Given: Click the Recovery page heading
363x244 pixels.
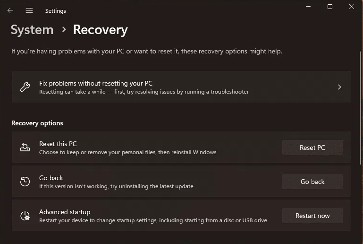Looking at the screenshot, I should pos(100,30).
